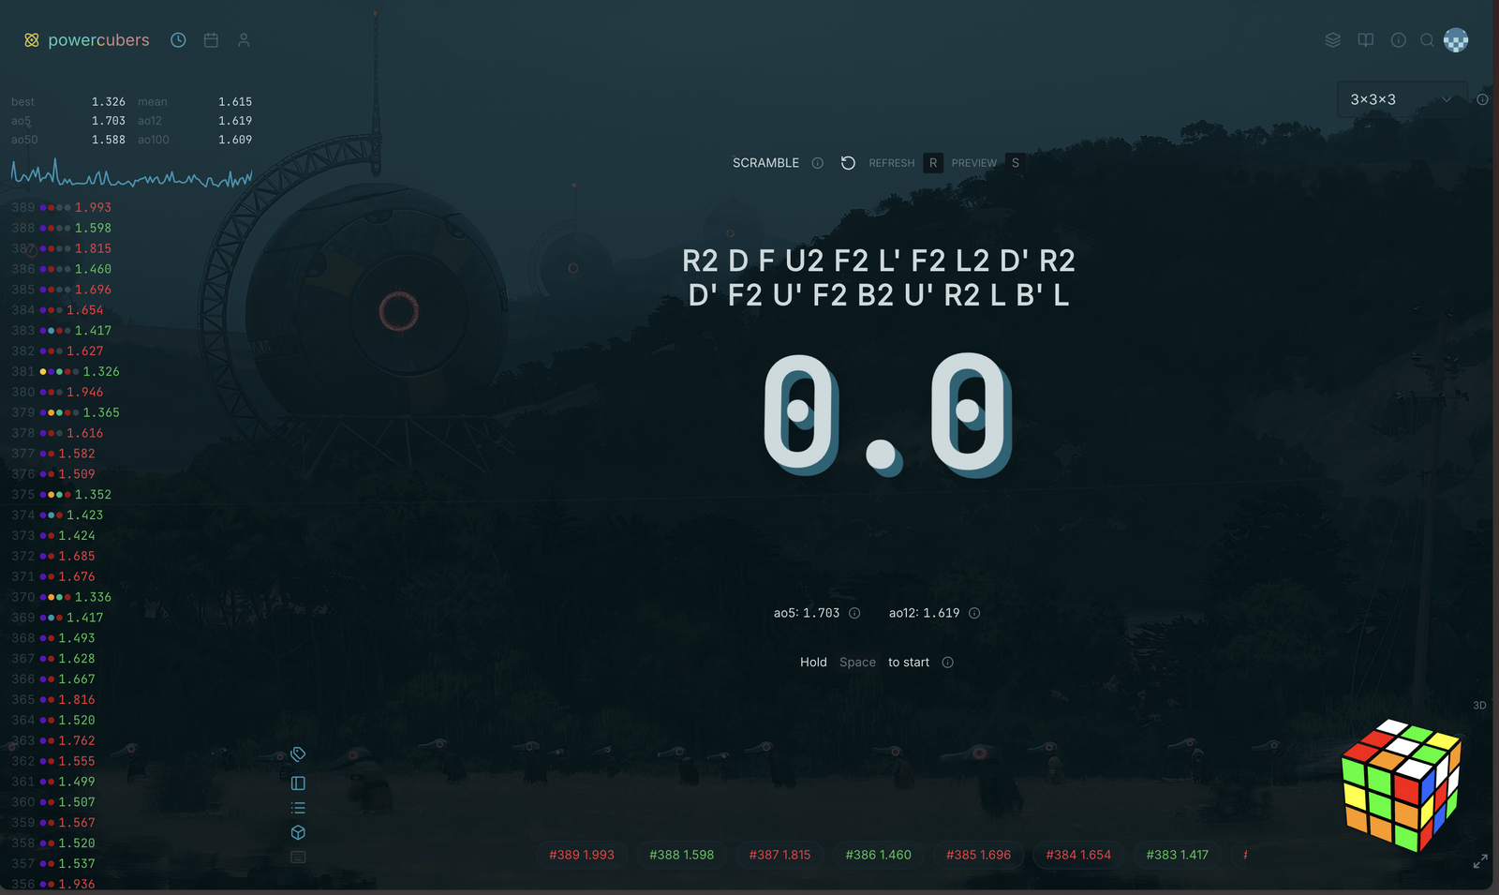Open solve chip #386 1.460
The width and height of the screenshot is (1499, 895).
[878, 855]
